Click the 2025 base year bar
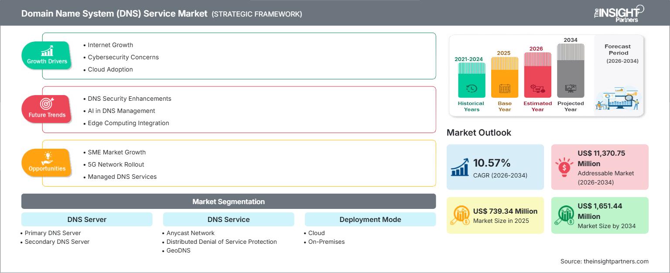The width and height of the screenshot is (670, 273). click(505, 77)
